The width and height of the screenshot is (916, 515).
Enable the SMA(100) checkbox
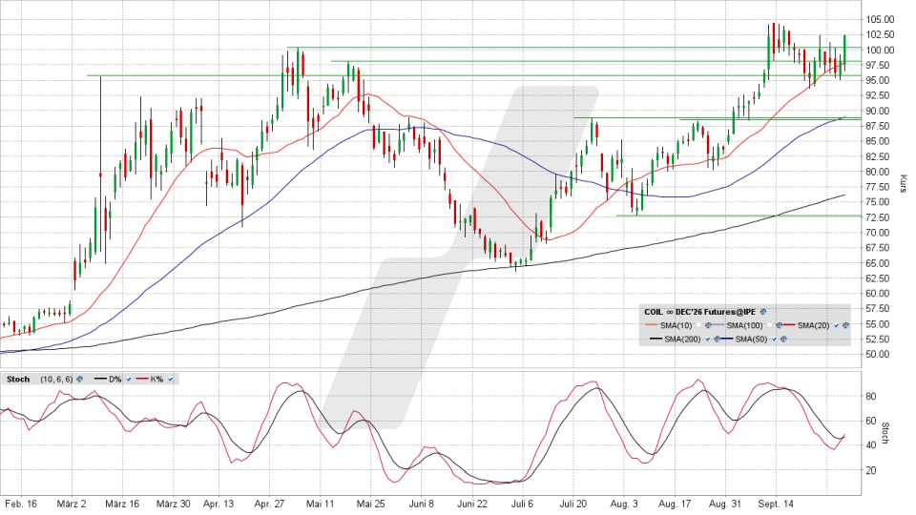769,325
